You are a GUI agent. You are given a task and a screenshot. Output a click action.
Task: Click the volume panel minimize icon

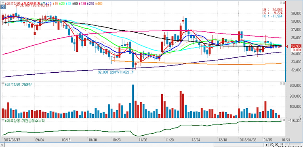(281, 84)
